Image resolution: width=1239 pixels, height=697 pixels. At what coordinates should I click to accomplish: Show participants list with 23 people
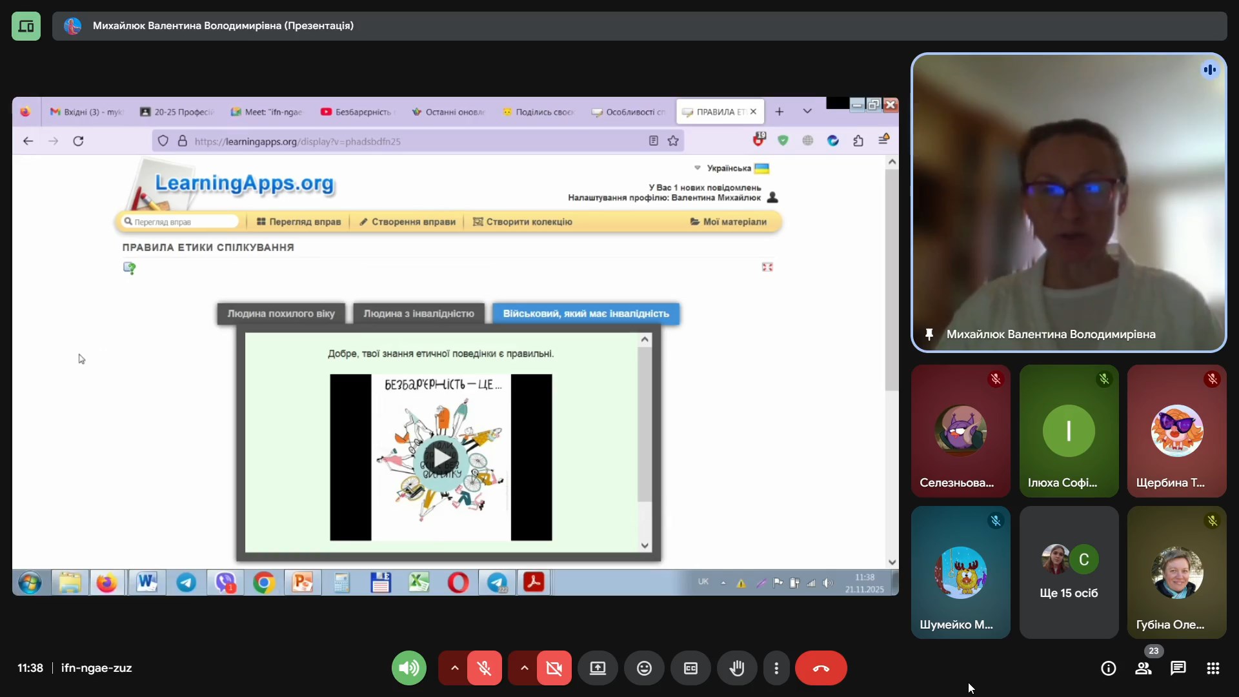[x=1143, y=669]
